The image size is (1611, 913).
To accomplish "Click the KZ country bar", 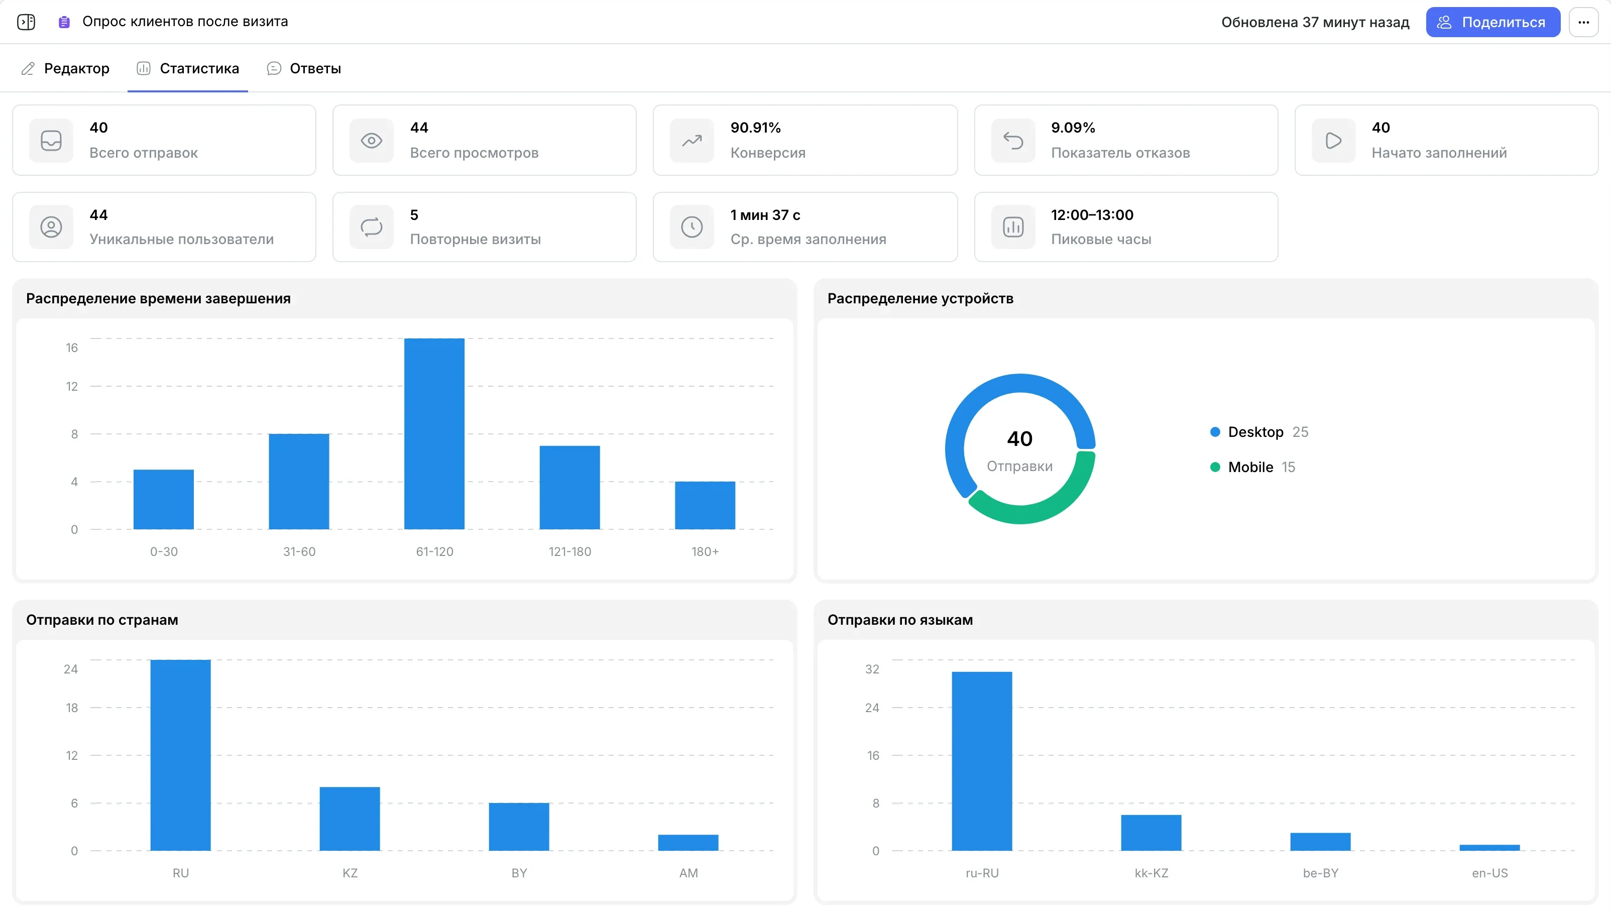I will 350,819.
